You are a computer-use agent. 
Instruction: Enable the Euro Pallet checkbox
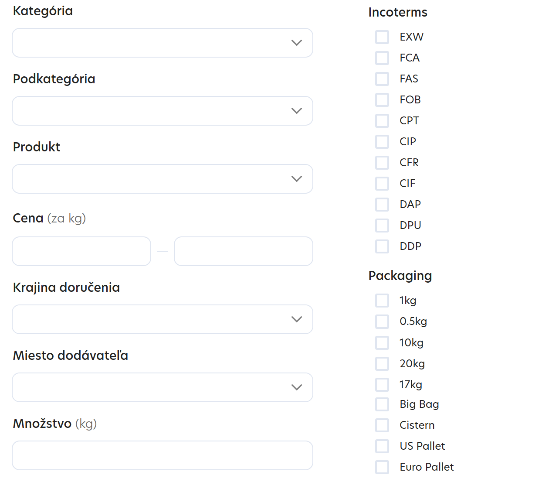tap(382, 467)
